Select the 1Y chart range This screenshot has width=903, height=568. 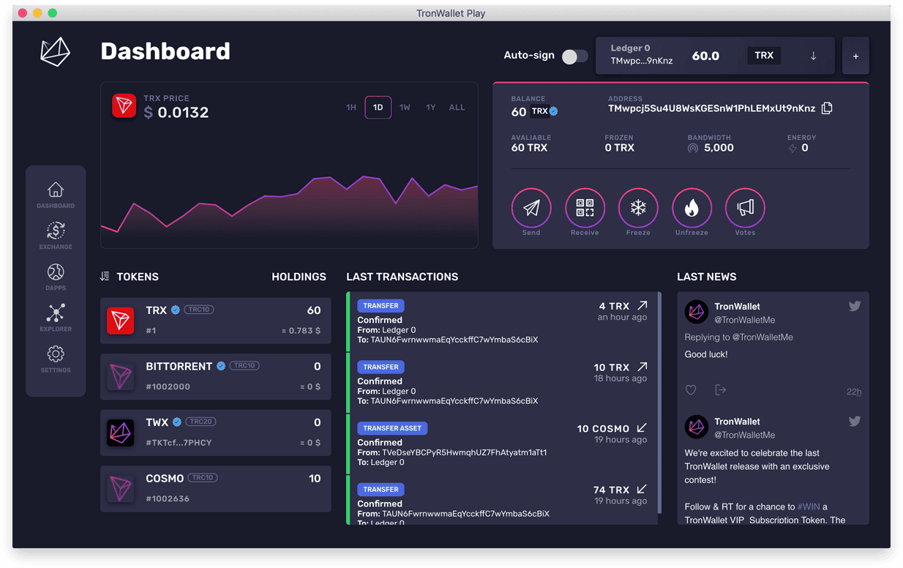point(431,108)
